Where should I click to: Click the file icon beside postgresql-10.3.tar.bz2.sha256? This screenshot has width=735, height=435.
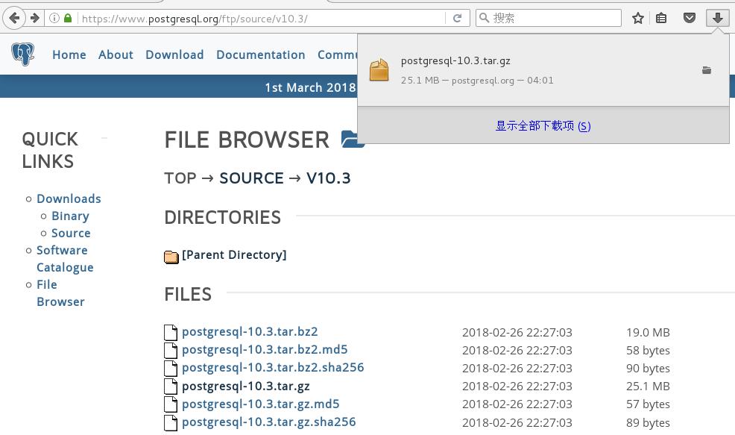pos(171,368)
